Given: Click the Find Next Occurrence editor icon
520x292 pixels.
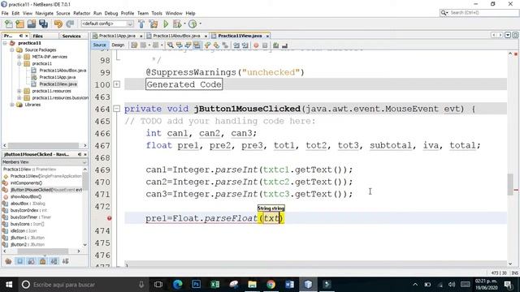Looking at the screenshot, I should coord(188,45).
